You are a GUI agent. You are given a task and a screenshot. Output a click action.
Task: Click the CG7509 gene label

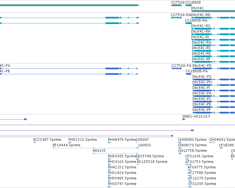[x=178, y=2]
